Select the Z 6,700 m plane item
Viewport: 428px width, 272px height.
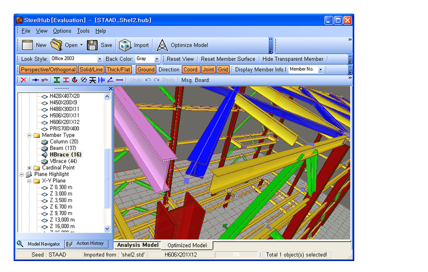pos(61,207)
